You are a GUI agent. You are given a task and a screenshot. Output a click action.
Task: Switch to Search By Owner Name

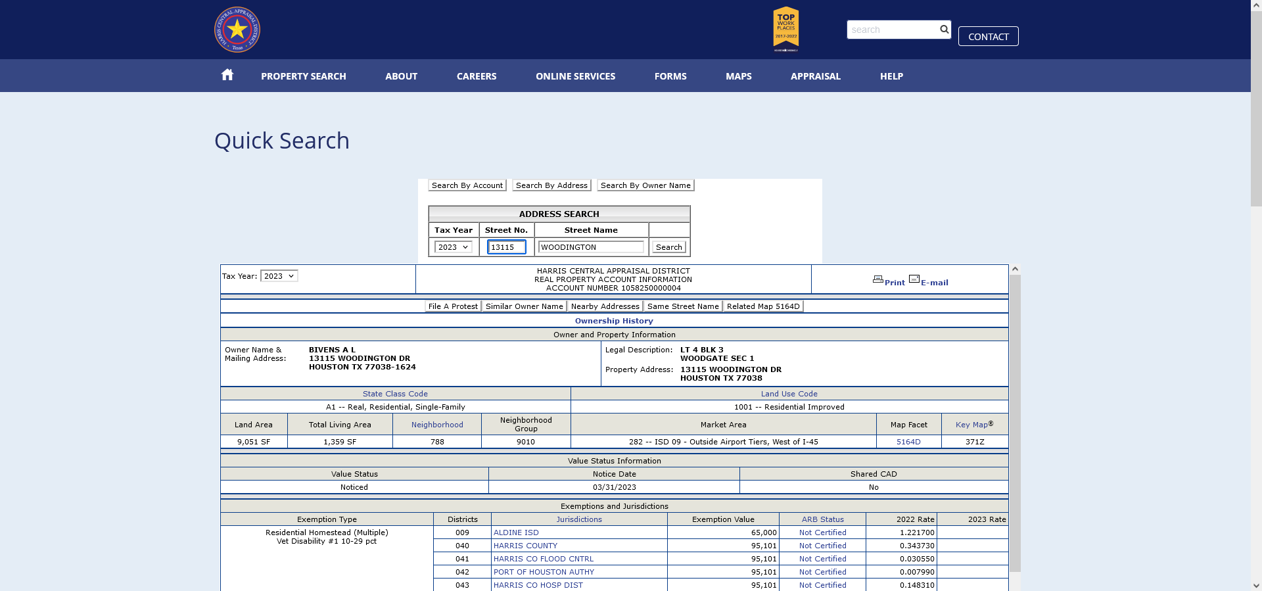tap(646, 185)
